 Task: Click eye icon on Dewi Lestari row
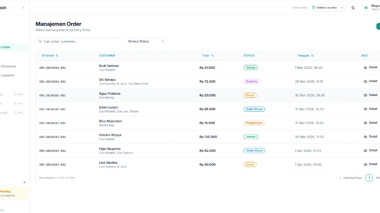(365, 109)
